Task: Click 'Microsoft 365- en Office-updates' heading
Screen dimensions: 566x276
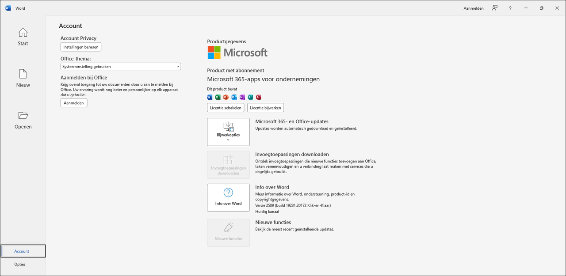Action: (x=292, y=121)
